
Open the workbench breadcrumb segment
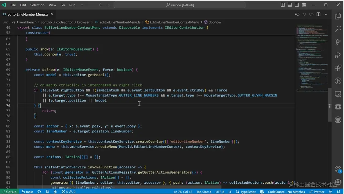[28, 22]
